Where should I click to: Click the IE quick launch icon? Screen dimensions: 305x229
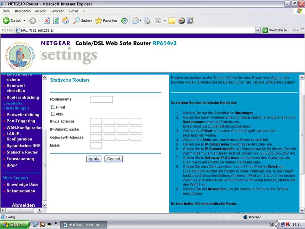(x=35, y=224)
